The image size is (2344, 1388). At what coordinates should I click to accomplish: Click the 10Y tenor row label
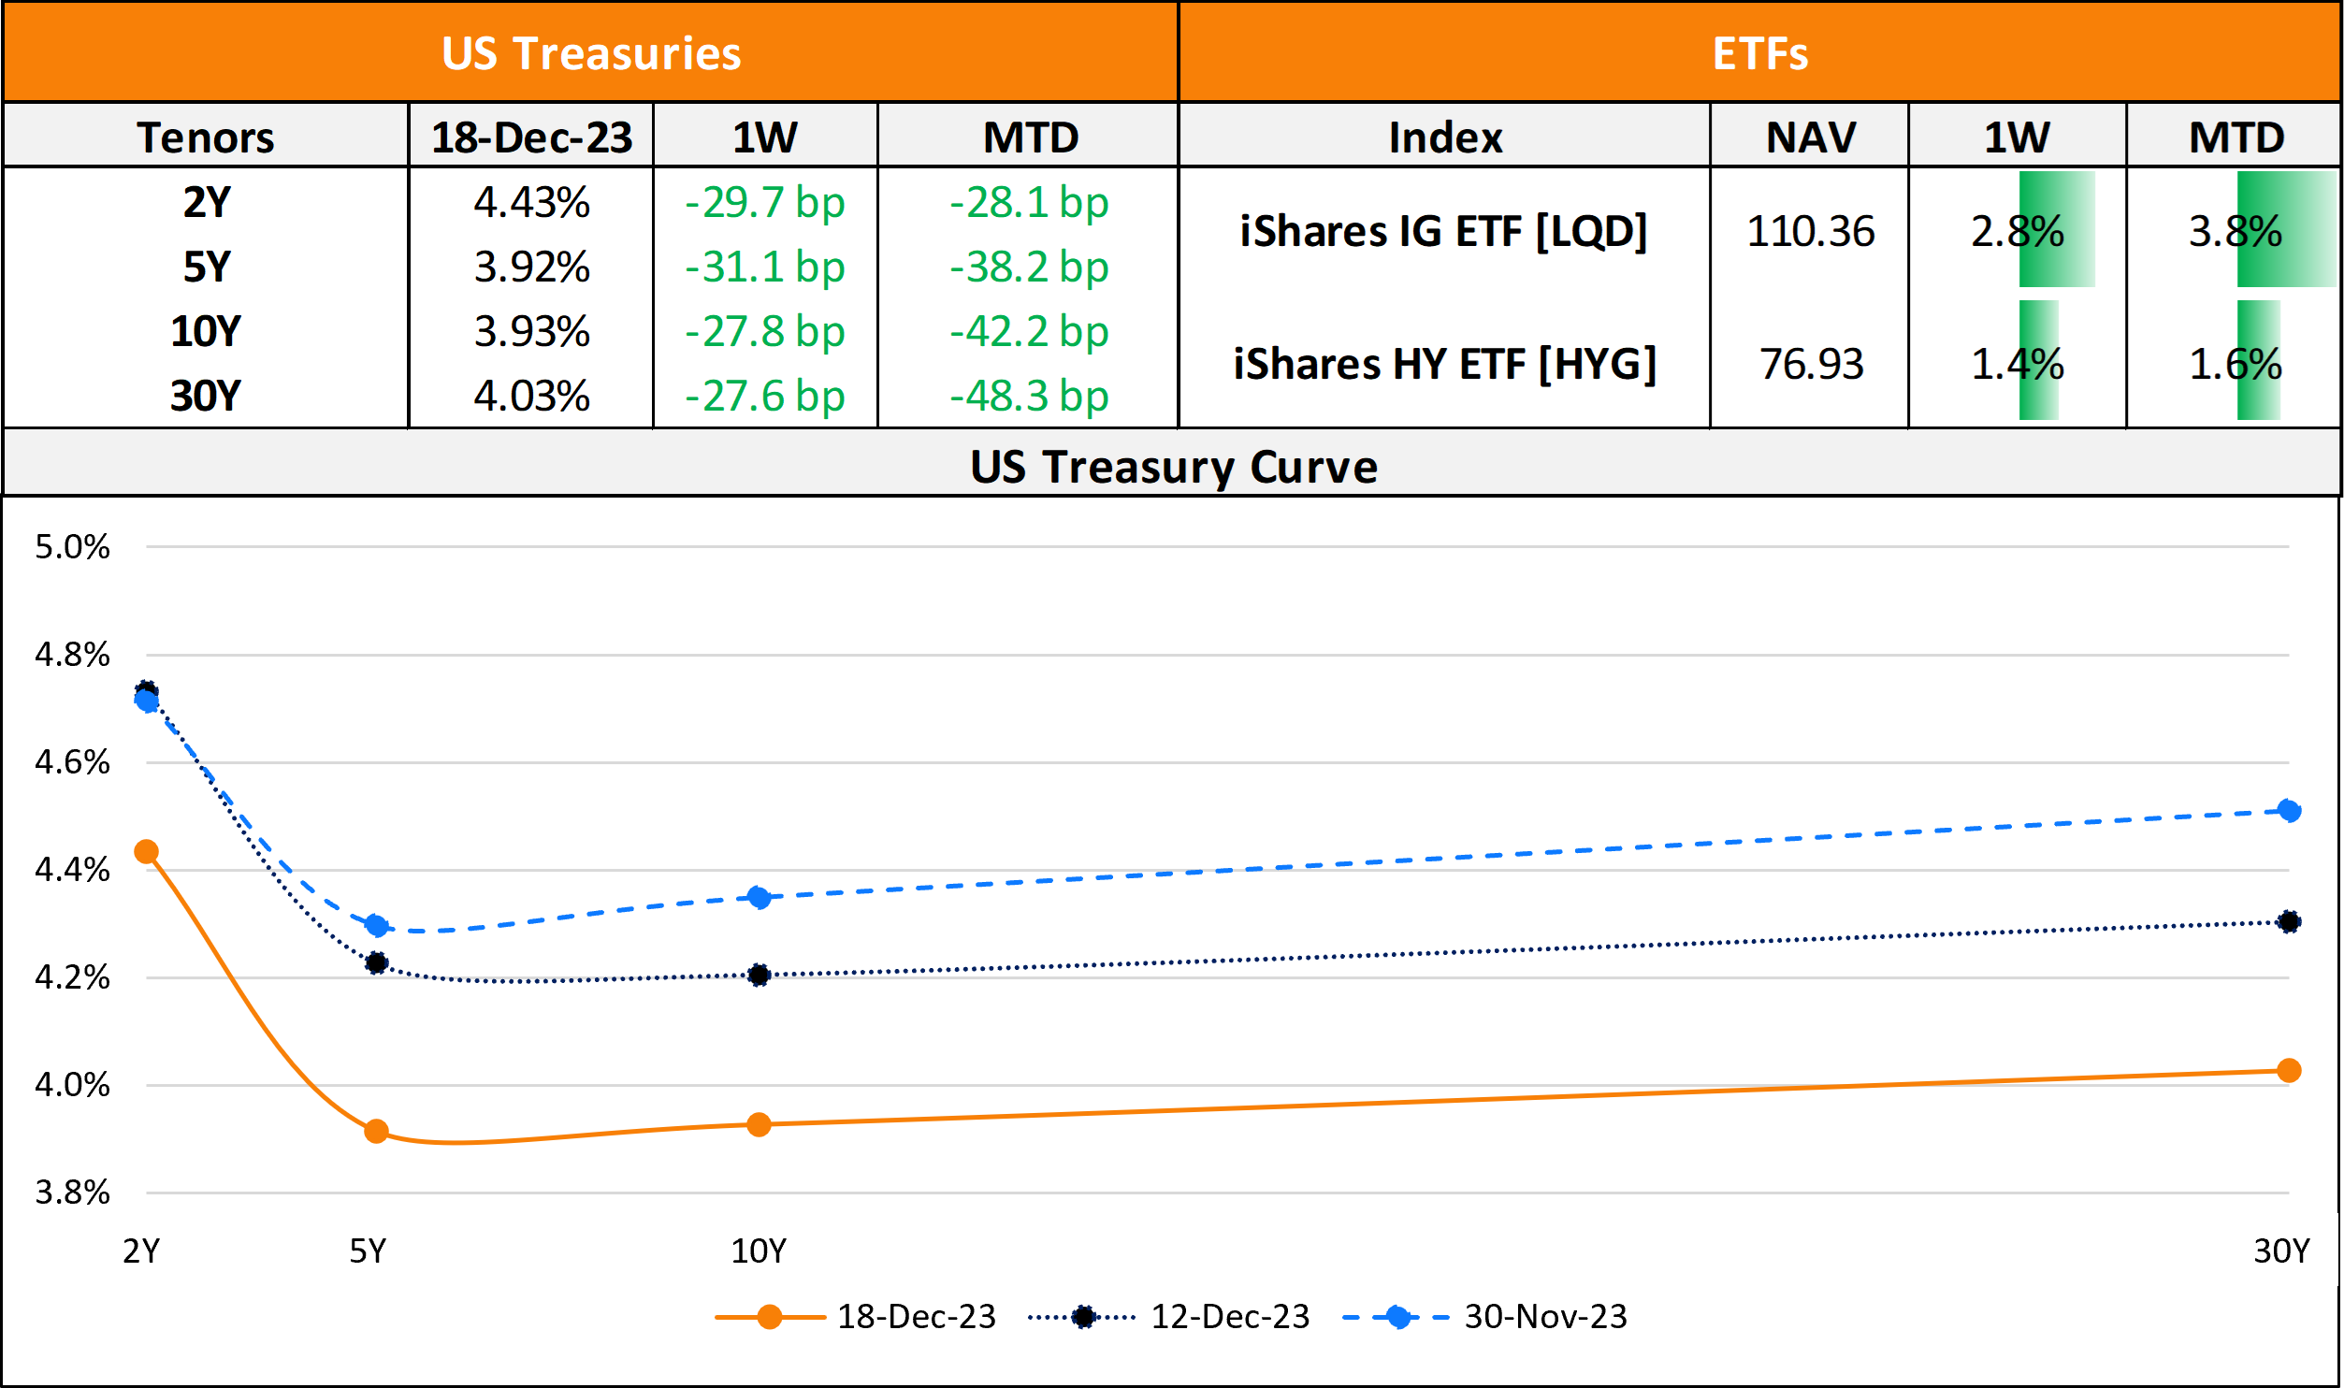tap(206, 331)
